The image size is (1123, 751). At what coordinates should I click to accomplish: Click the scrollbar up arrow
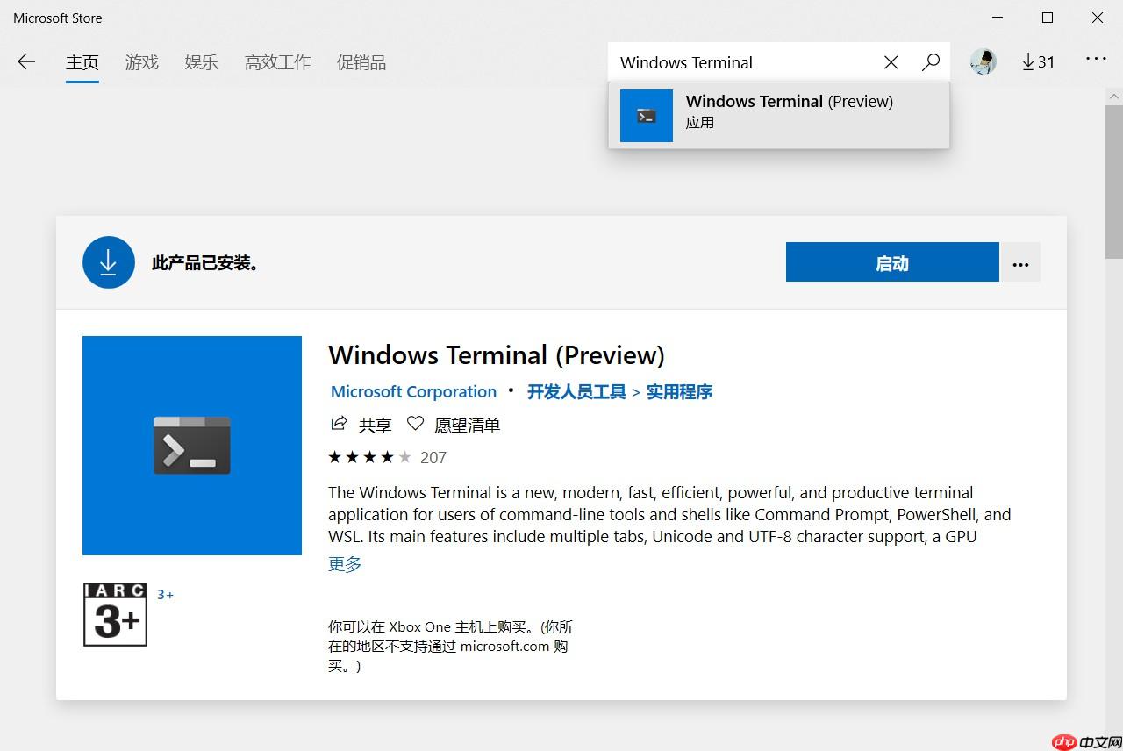pyautogui.click(x=1114, y=96)
